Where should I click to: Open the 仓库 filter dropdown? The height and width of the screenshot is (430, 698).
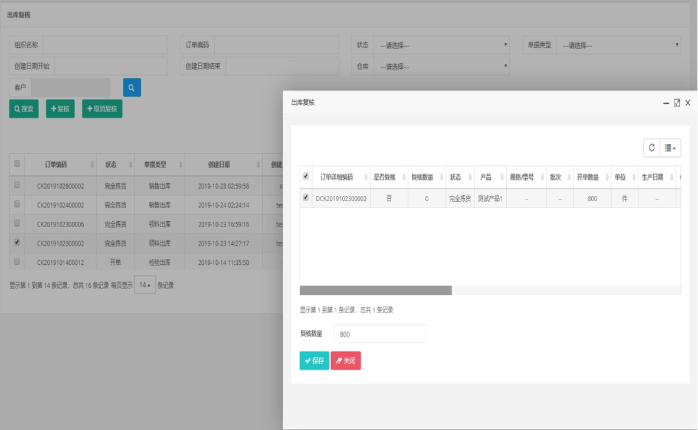coord(441,66)
